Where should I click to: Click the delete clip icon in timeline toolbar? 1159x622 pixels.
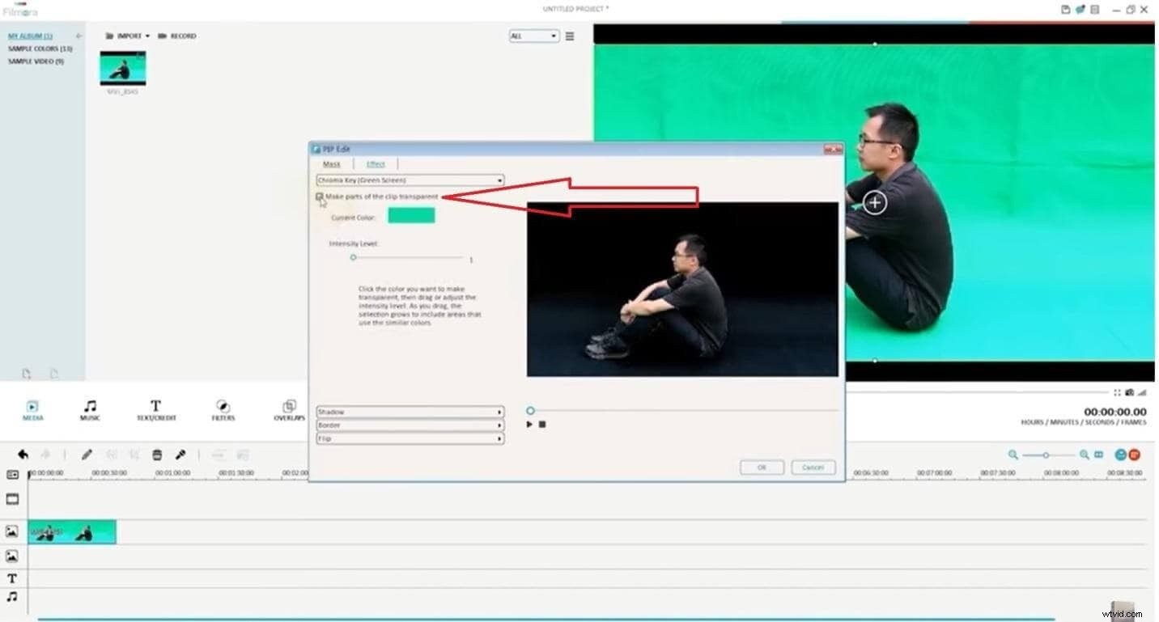[x=156, y=455]
